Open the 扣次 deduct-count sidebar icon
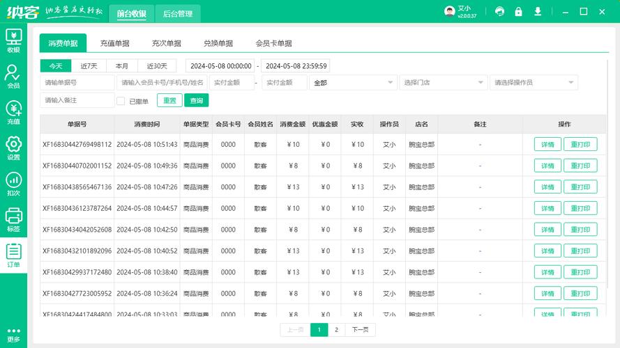The width and height of the screenshot is (620, 348). (13, 184)
